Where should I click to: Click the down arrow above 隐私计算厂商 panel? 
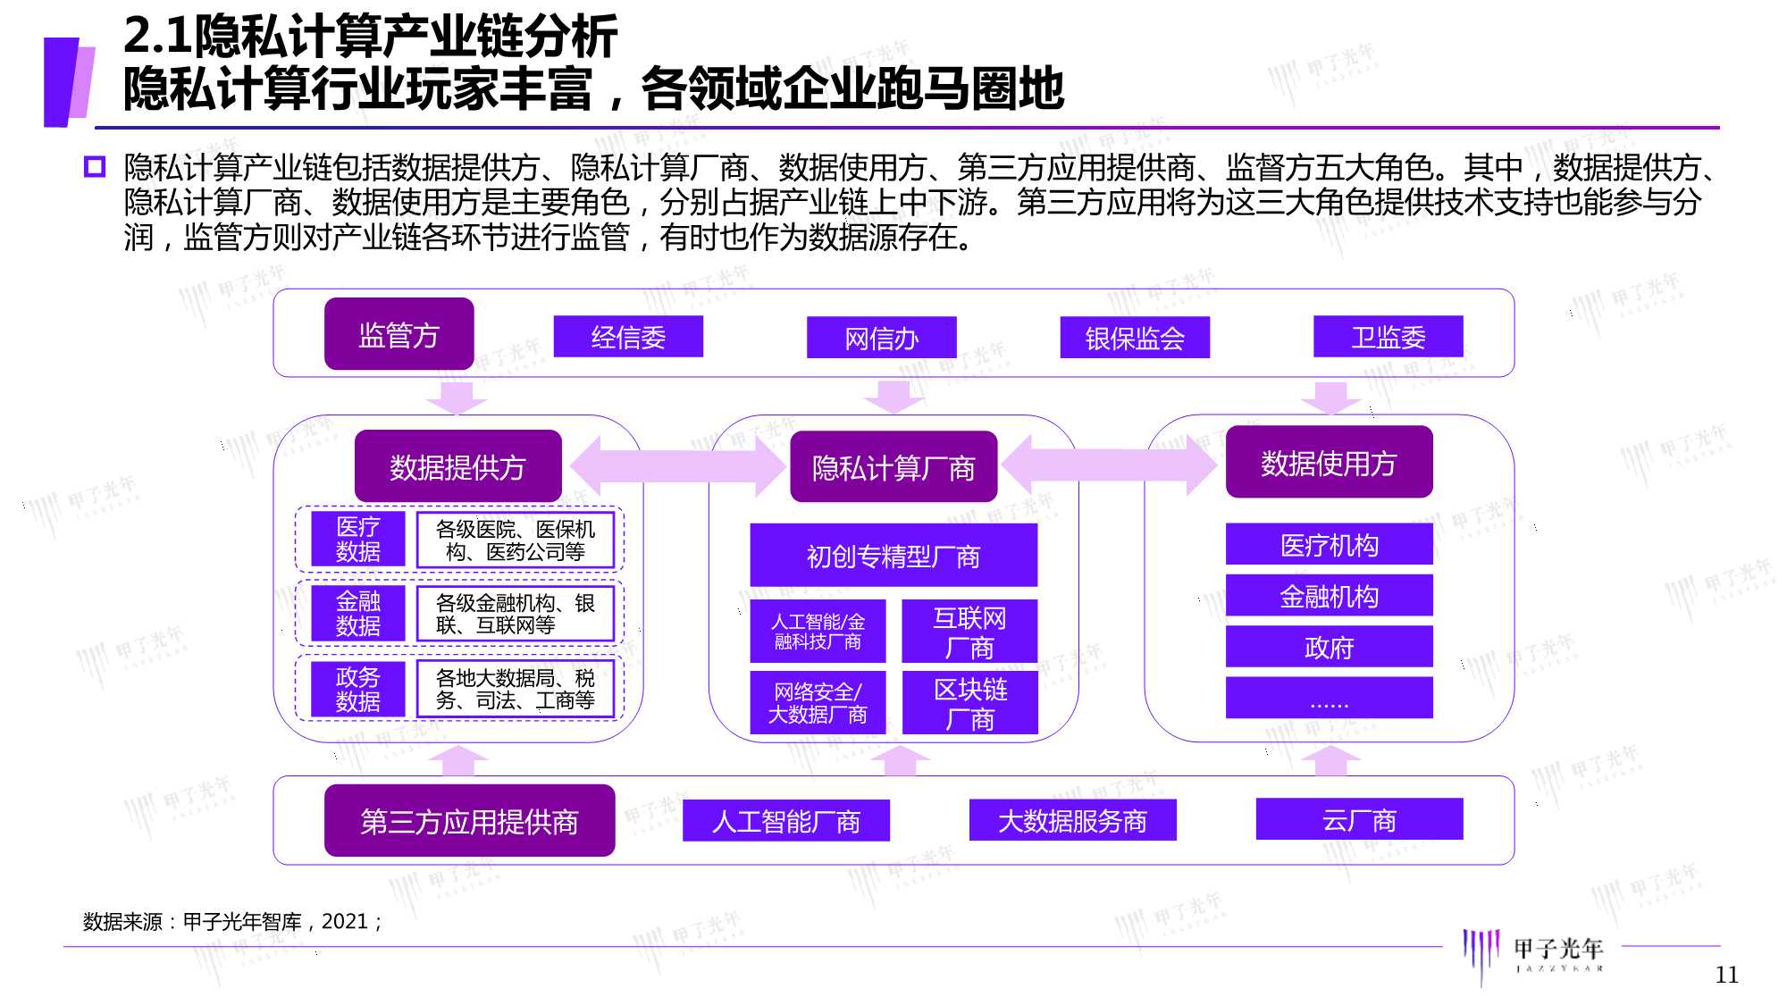(893, 398)
